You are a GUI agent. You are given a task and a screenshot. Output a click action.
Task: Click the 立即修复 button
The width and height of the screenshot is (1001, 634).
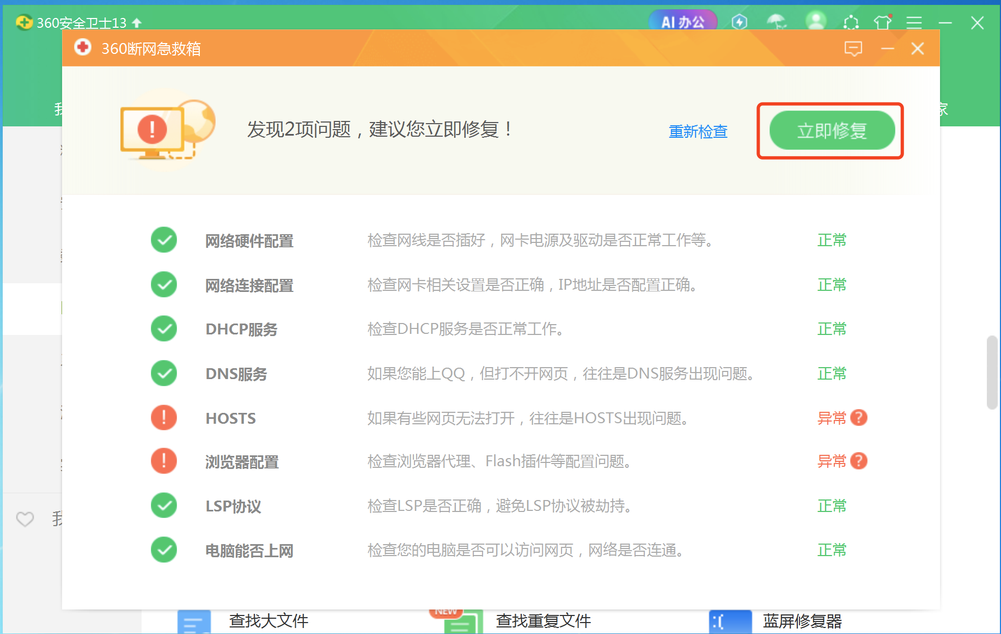[832, 131]
